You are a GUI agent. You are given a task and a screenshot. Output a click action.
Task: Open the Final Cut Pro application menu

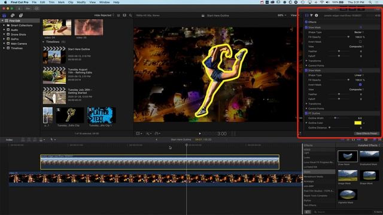tap(20, 2)
